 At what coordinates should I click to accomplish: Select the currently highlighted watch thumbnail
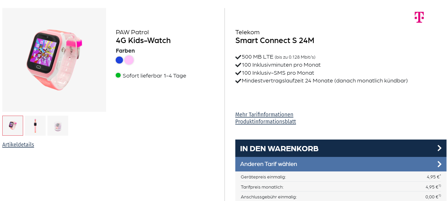pos(12,126)
